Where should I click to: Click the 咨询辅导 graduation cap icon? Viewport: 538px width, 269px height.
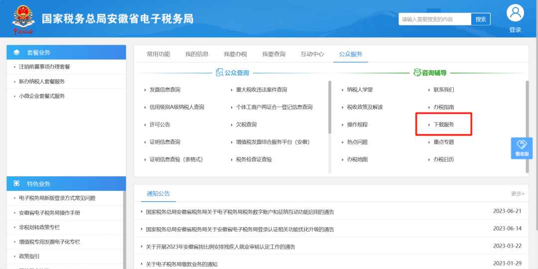click(x=417, y=73)
